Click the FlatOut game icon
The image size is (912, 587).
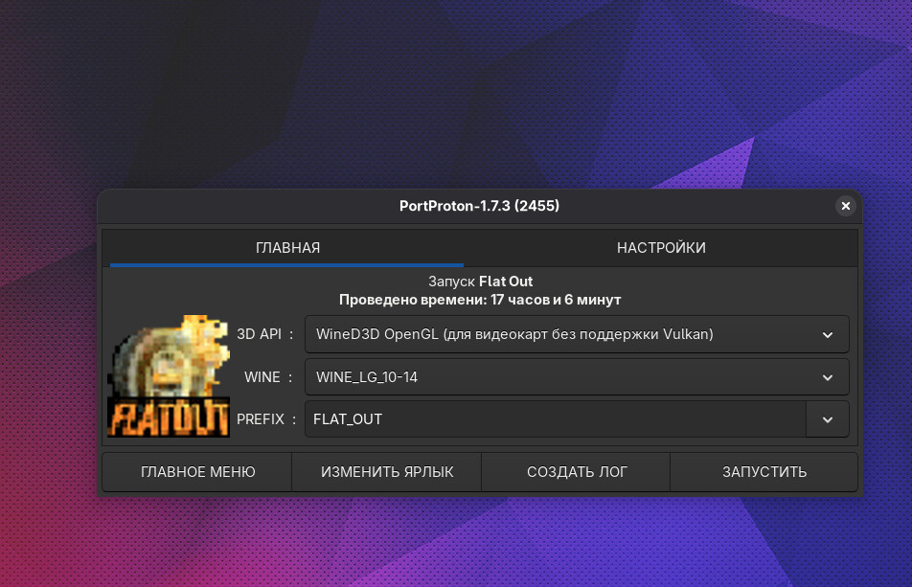[x=169, y=376]
